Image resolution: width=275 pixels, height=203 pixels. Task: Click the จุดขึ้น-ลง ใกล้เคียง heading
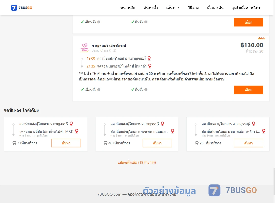(21, 110)
